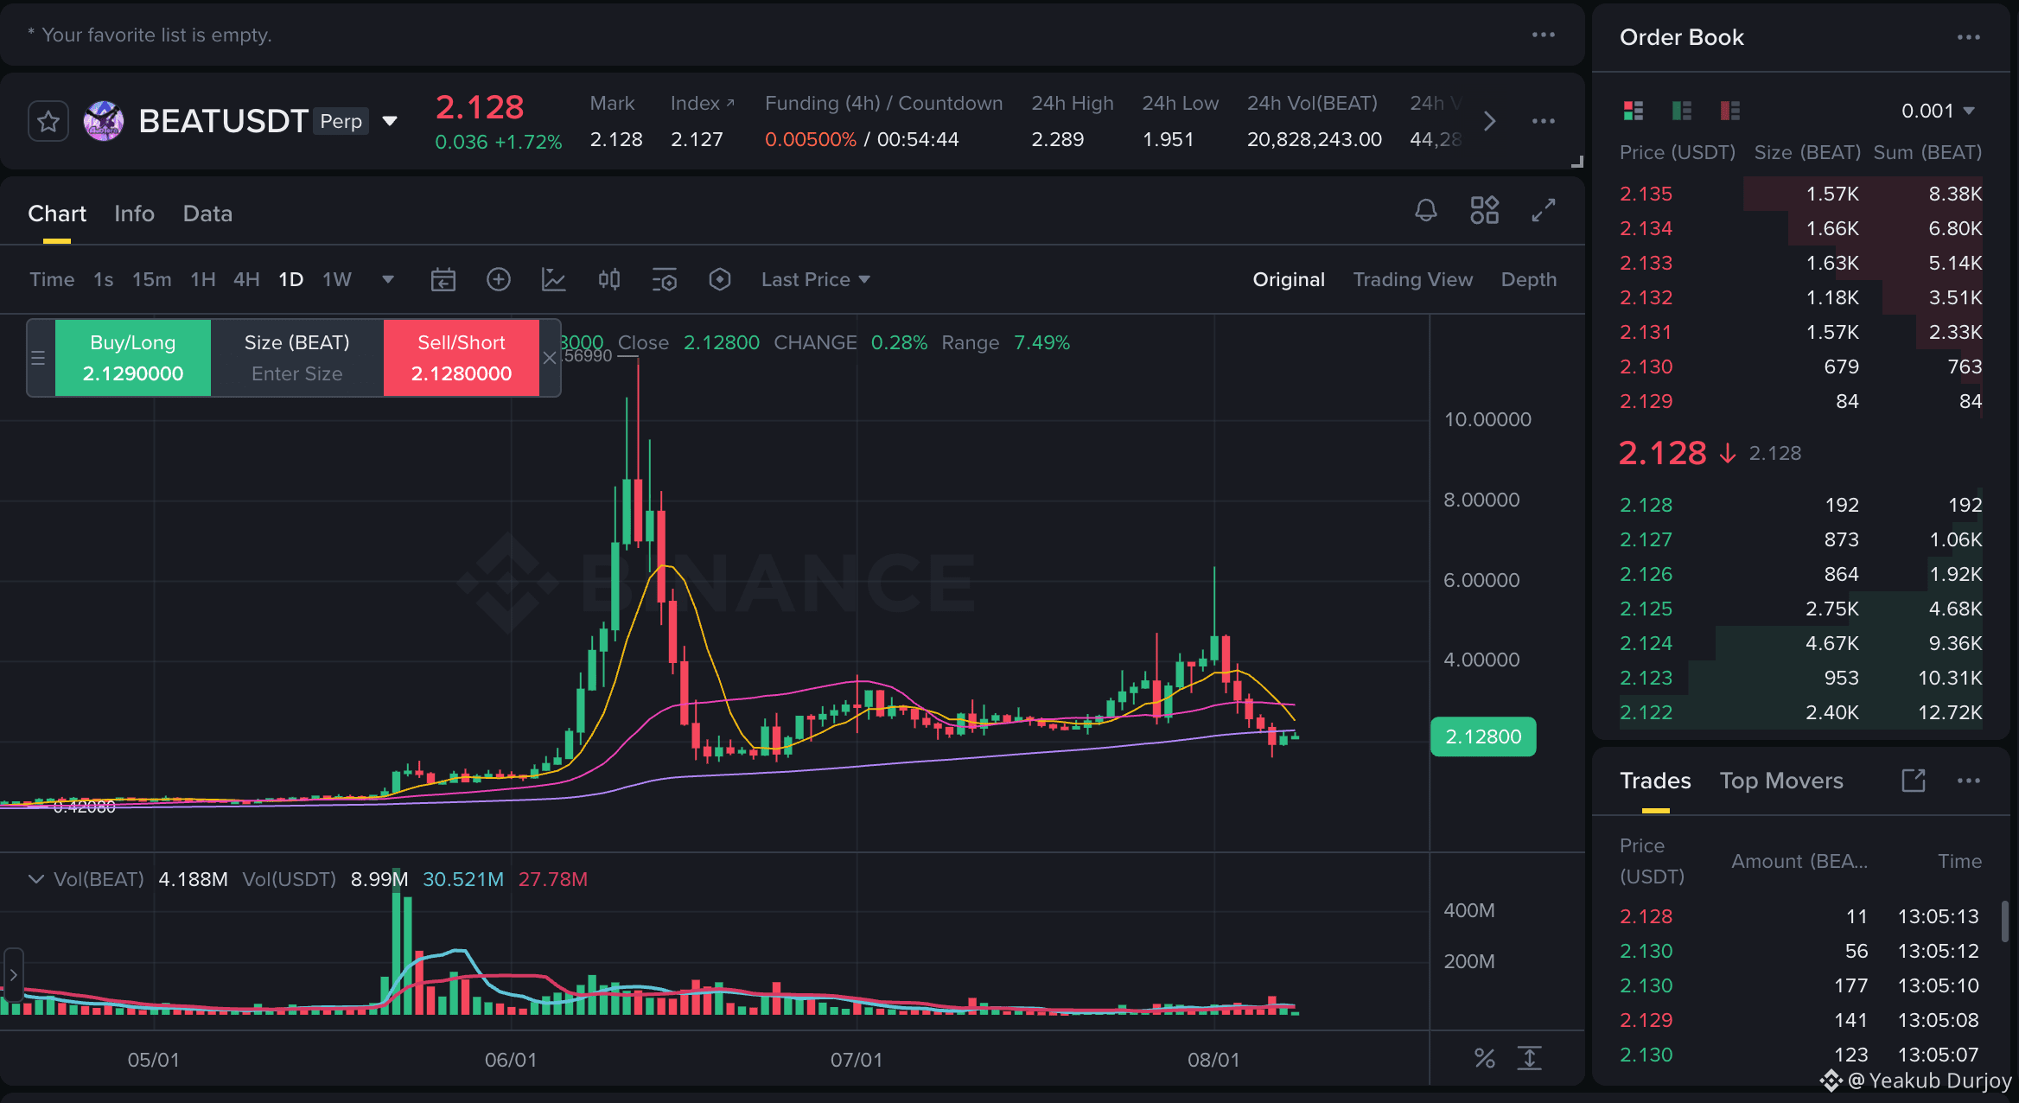Click the order book last price 2.128
Viewport: 2019px width, 1103px height.
[1662, 453]
